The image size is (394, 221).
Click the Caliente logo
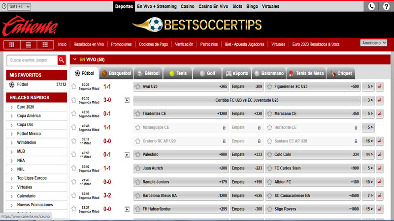pyautogui.click(x=30, y=26)
